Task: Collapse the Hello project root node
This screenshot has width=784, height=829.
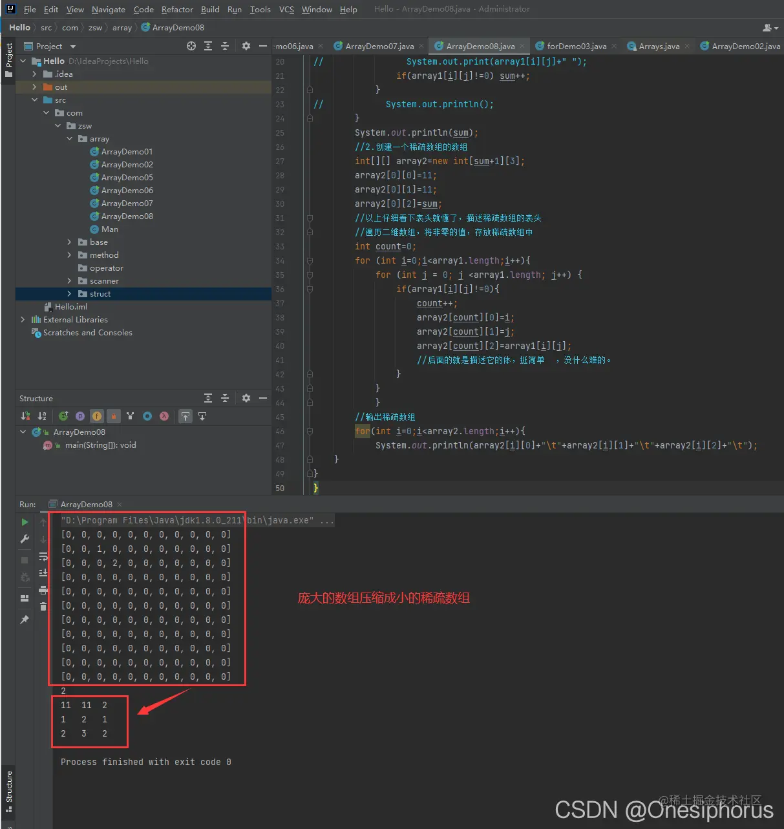Action: pyautogui.click(x=23, y=61)
